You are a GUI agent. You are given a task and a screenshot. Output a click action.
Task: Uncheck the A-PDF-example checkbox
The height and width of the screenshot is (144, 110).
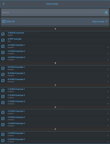3,40
